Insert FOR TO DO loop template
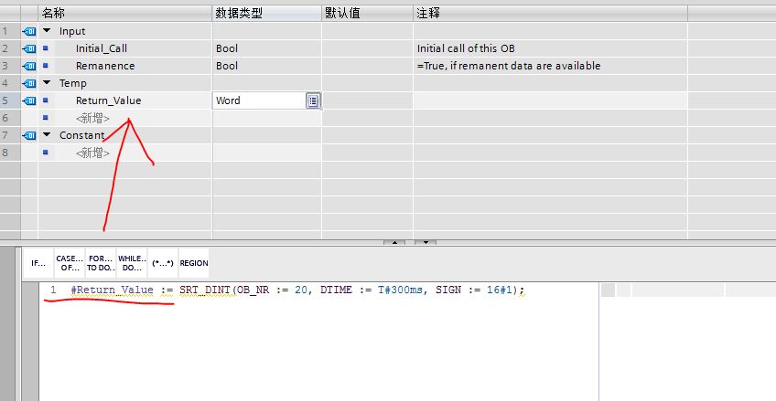Image resolution: width=776 pixels, height=401 pixels. (101, 263)
